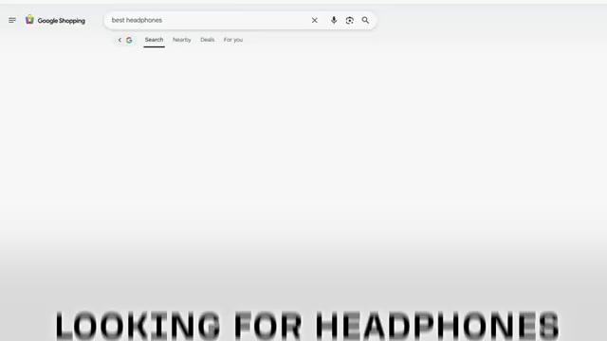This screenshot has width=607, height=341.
Task: Switch to the Nearby tab
Action: (182, 40)
